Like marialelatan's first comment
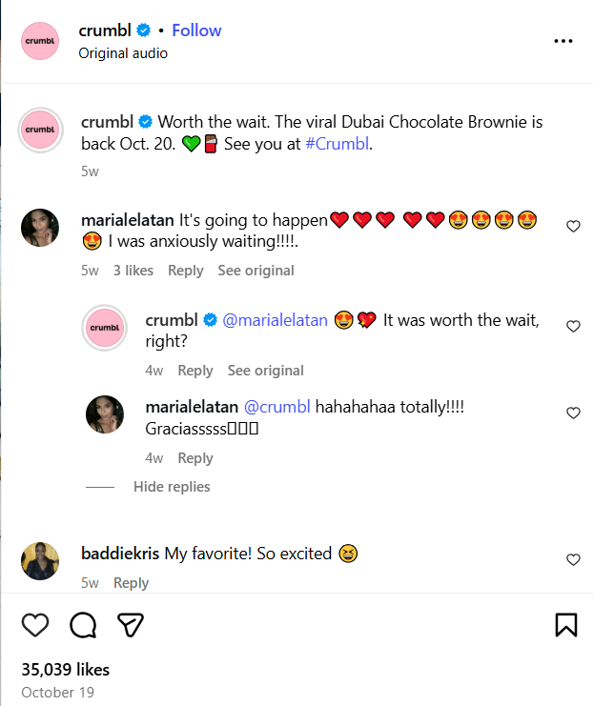Screen dimensions: 593x706 573,227
